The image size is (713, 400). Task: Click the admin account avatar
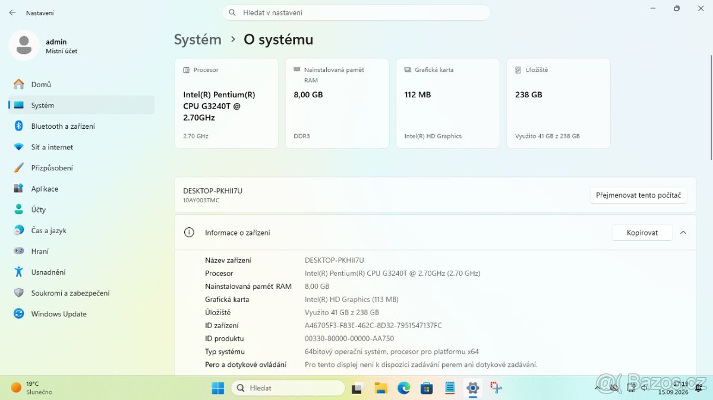[24, 46]
